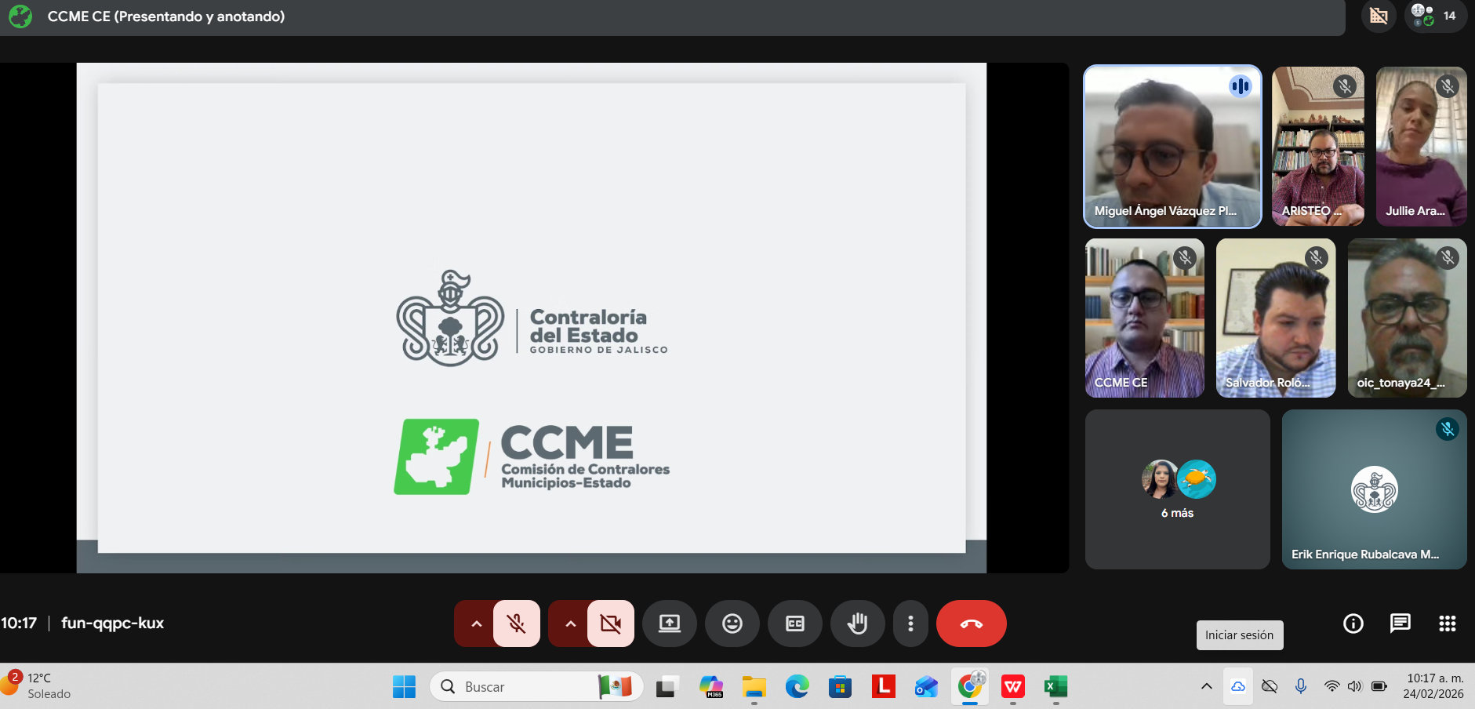Viewport: 1475px width, 709px height.
Task: Click the Meet logo in top bar
Action: click(x=20, y=16)
